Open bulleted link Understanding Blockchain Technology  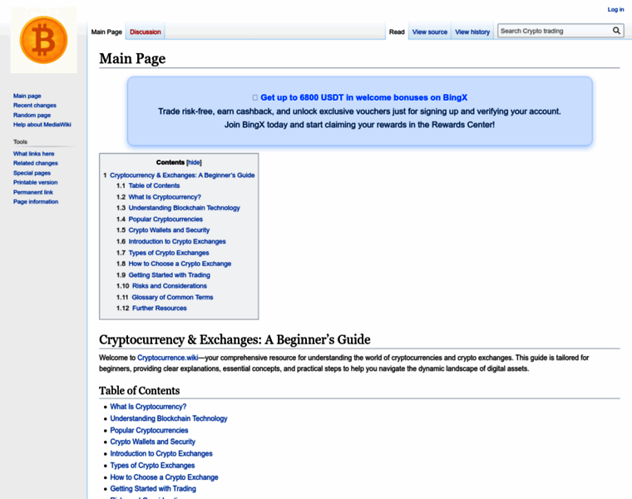coord(169,418)
